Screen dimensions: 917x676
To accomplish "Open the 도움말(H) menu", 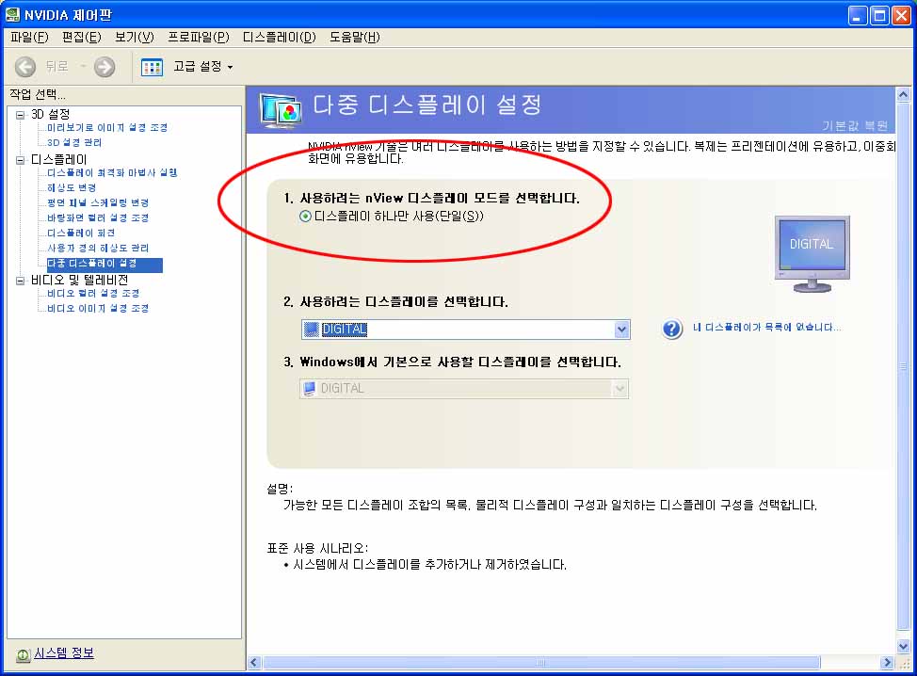I will pos(354,38).
